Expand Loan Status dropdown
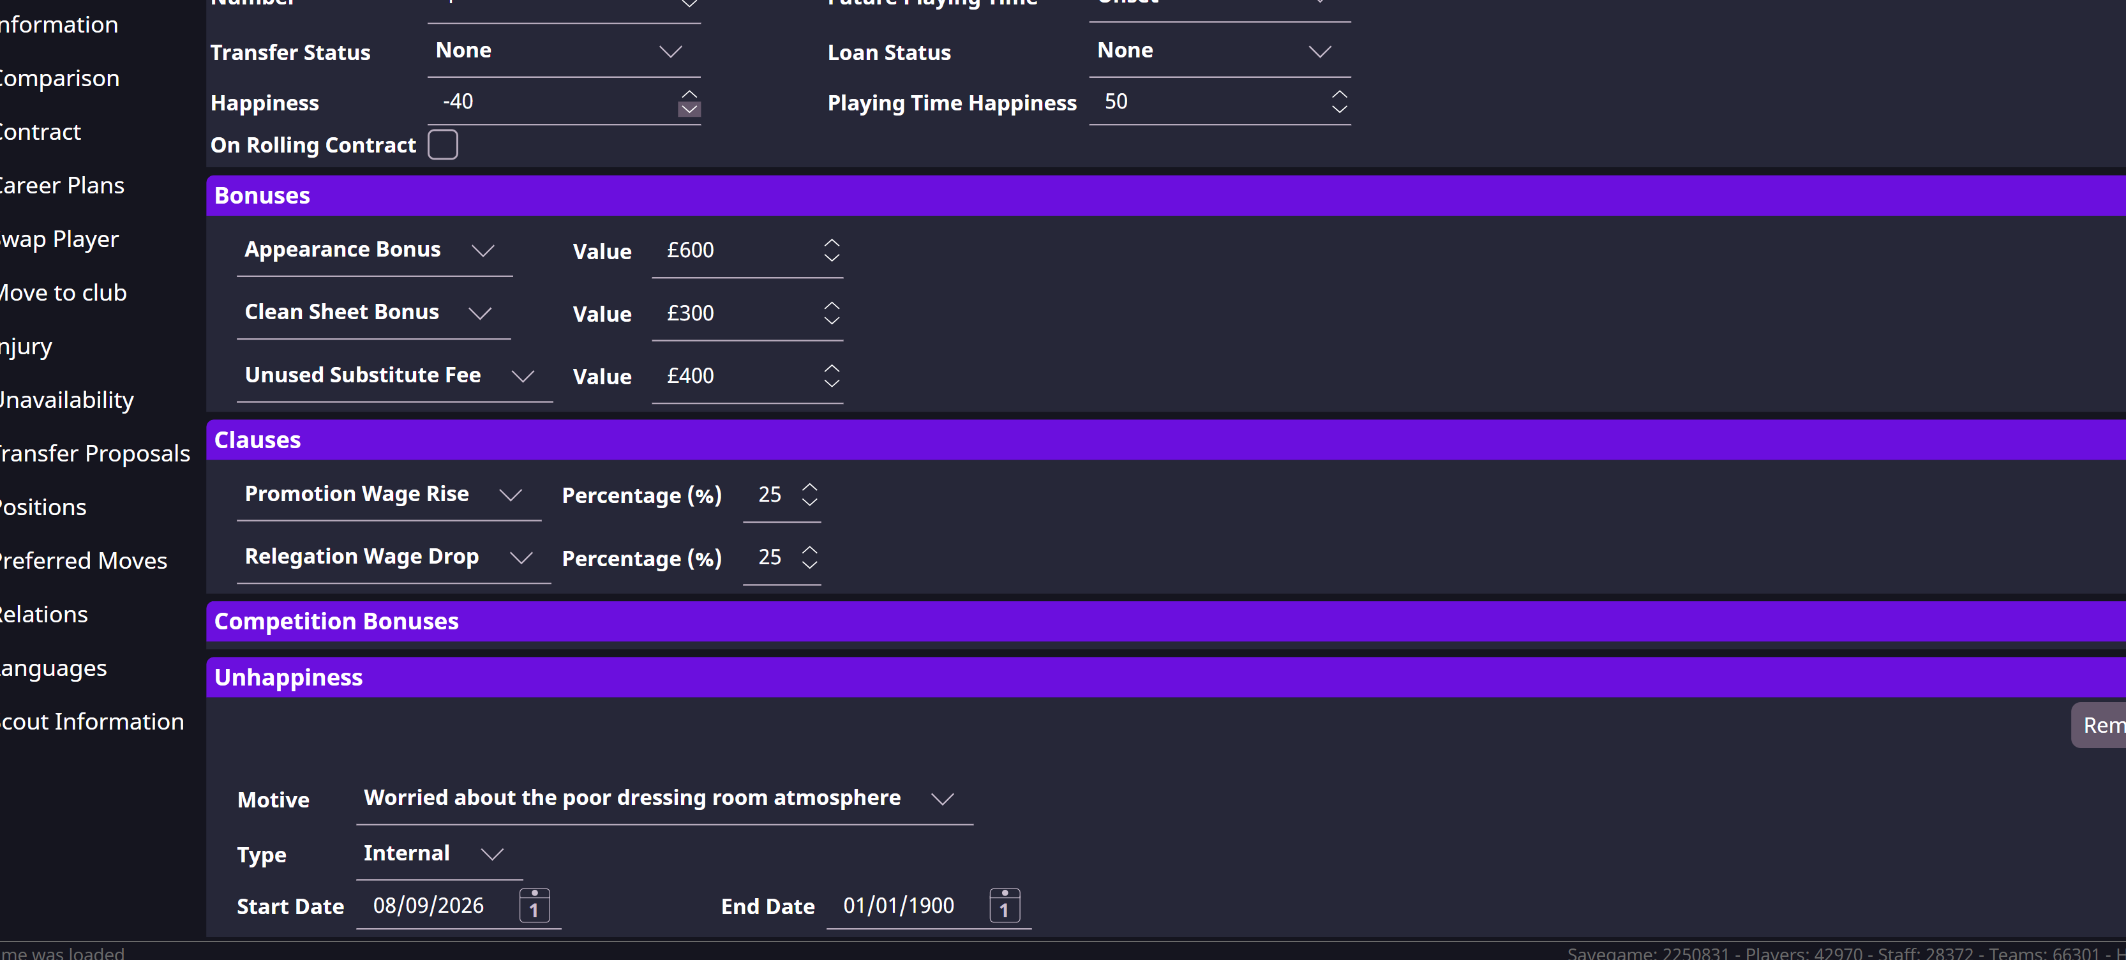The image size is (2126, 960). point(1219,51)
